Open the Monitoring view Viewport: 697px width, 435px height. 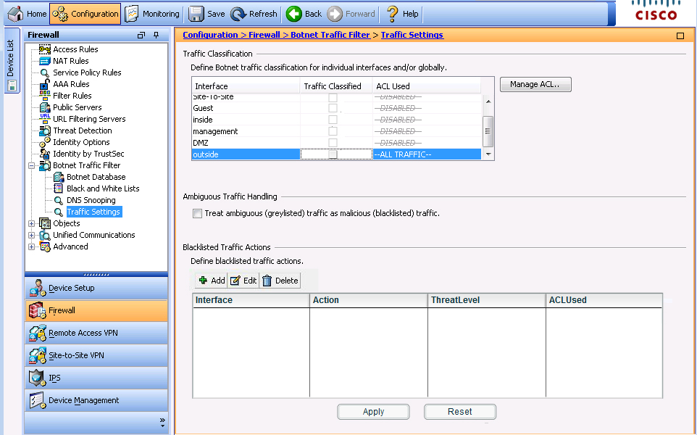coord(132,14)
